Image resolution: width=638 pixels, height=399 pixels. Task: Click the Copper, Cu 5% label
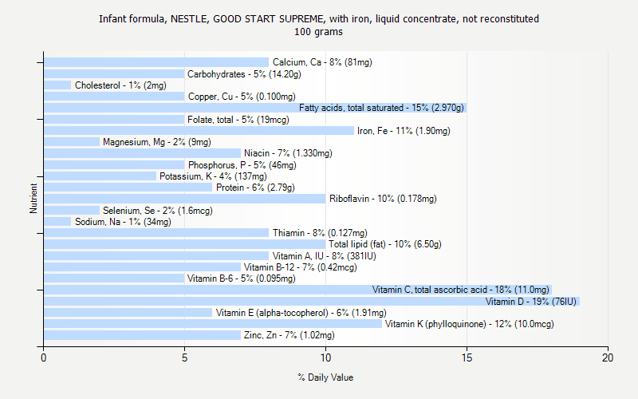tap(242, 97)
